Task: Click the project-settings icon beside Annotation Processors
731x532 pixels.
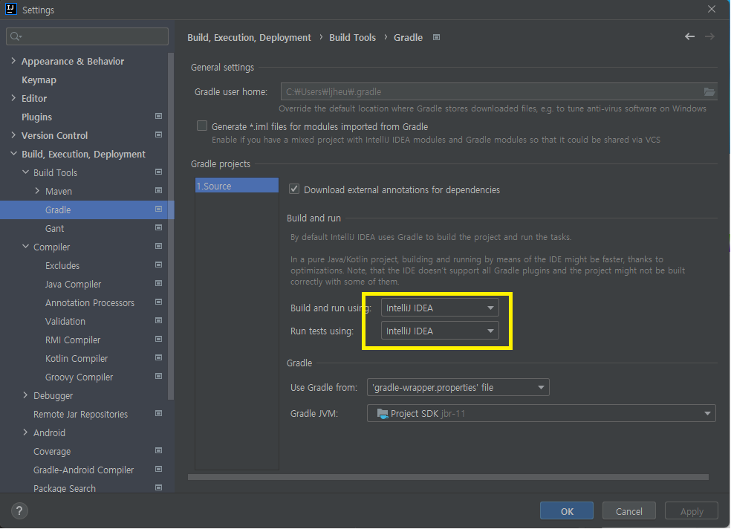Action: (158, 302)
